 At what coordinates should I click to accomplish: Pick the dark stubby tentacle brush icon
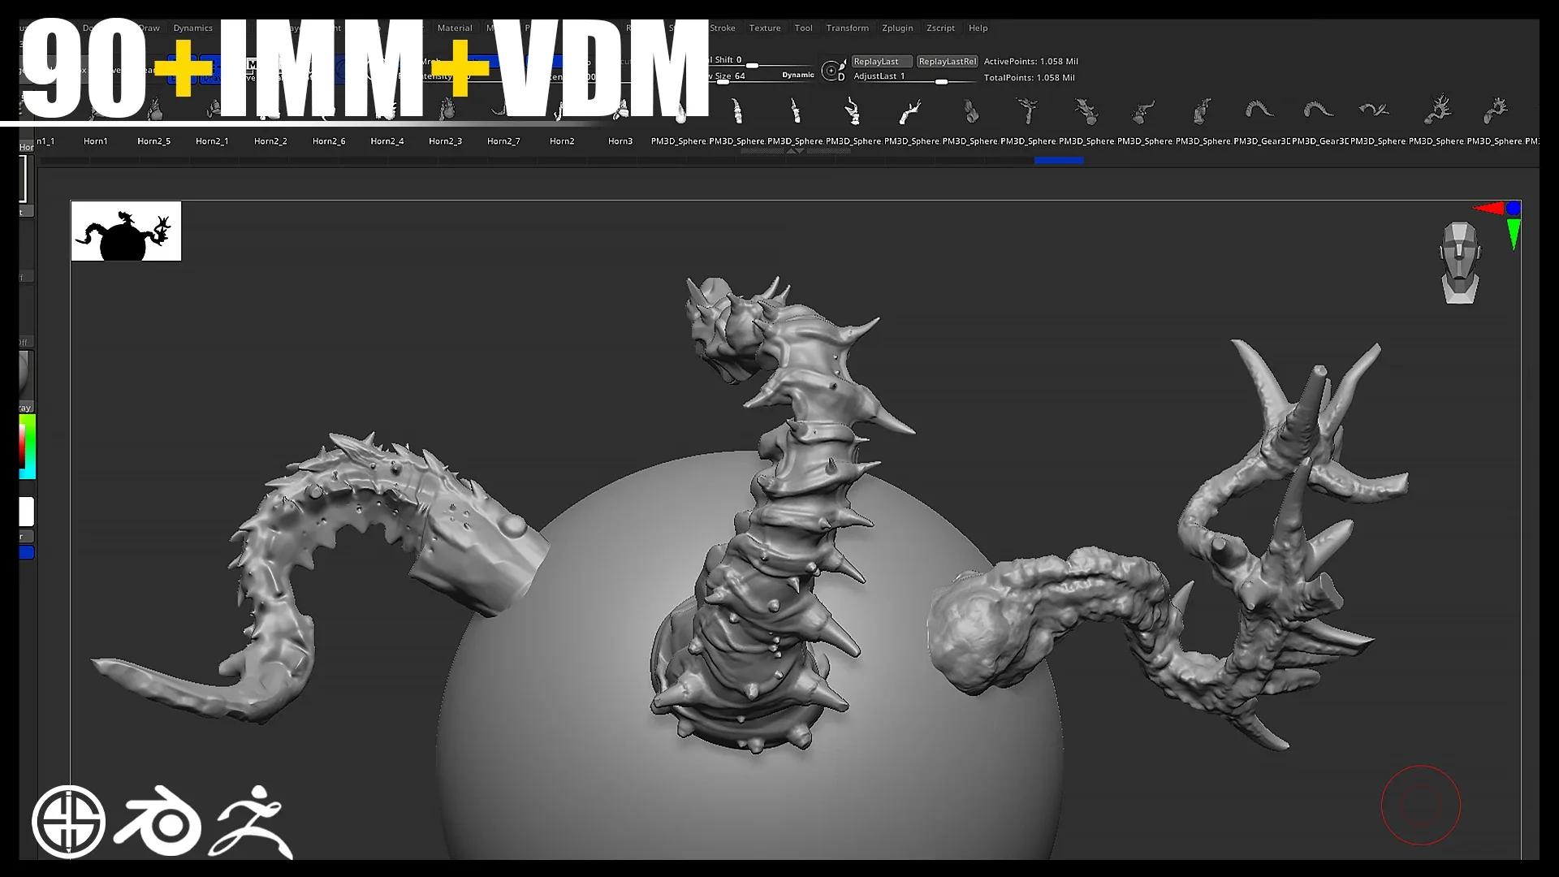pos(970,110)
